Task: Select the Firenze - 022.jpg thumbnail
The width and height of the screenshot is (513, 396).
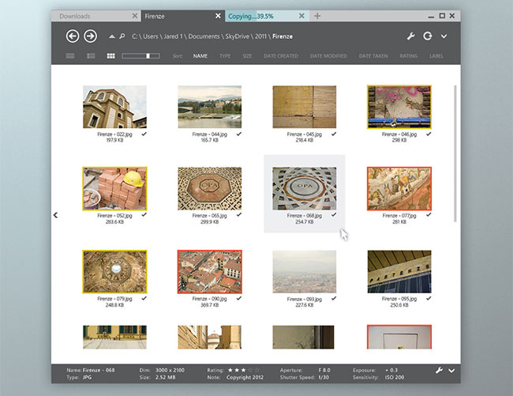Action: 114,107
